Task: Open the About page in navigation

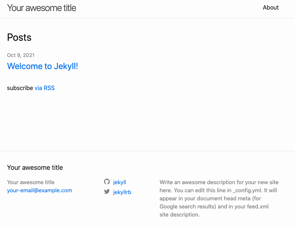Action: click(x=270, y=7)
